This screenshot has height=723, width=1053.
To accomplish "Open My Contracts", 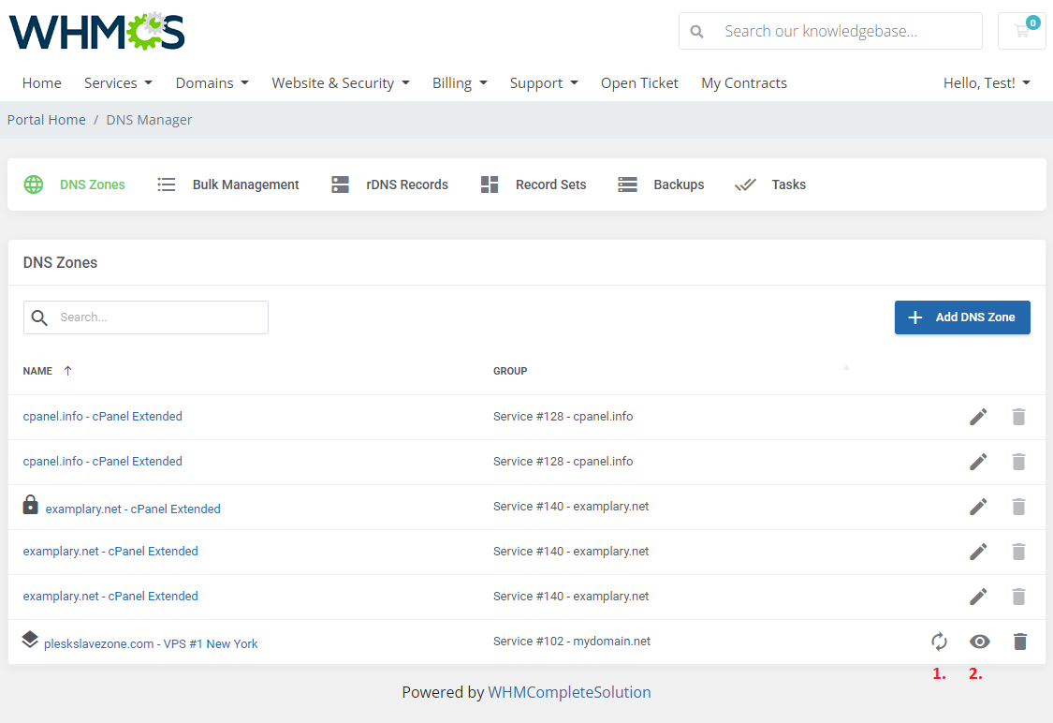I will pos(744,83).
